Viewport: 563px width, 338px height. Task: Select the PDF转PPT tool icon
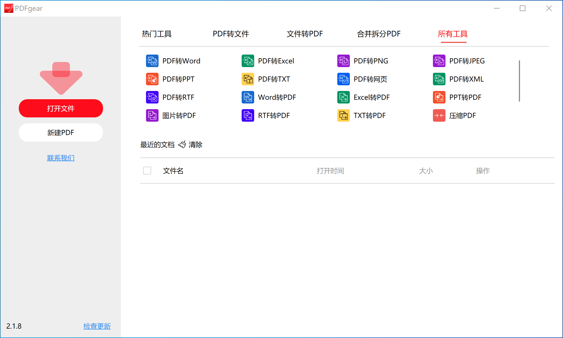152,79
